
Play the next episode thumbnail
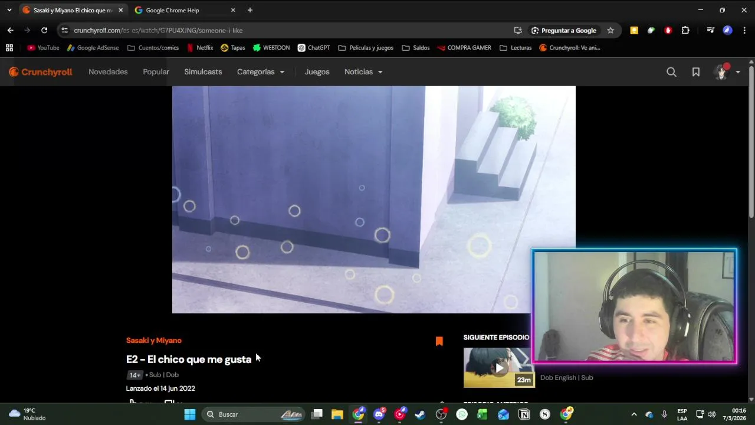click(x=499, y=368)
